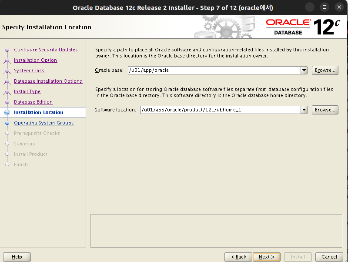Click the 'Oracle base:' label
The height and width of the screenshot is (262, 348).
coord(109,70)
